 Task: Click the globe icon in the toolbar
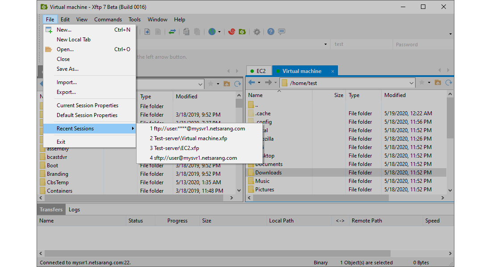[212, 32]
